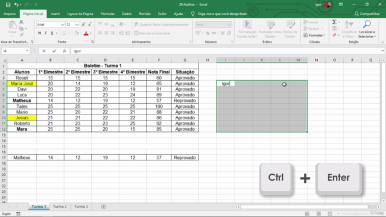Image resolution: width=386 pixels, height=217 pixels.
Task: Increase font size with the larger A icon
Action: pos(83,25)
